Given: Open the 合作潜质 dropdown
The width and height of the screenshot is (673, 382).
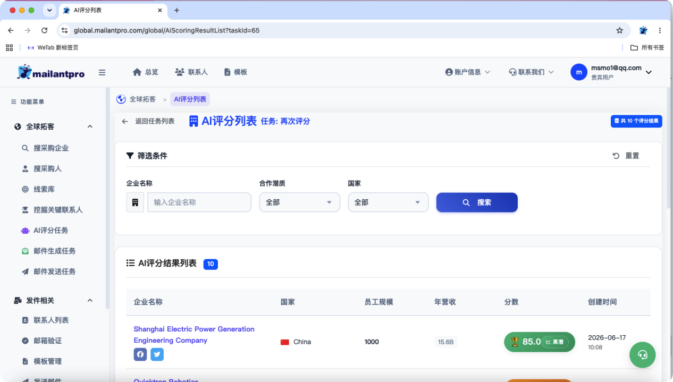Looking at the screenshot, I should (x=300, y=202).
